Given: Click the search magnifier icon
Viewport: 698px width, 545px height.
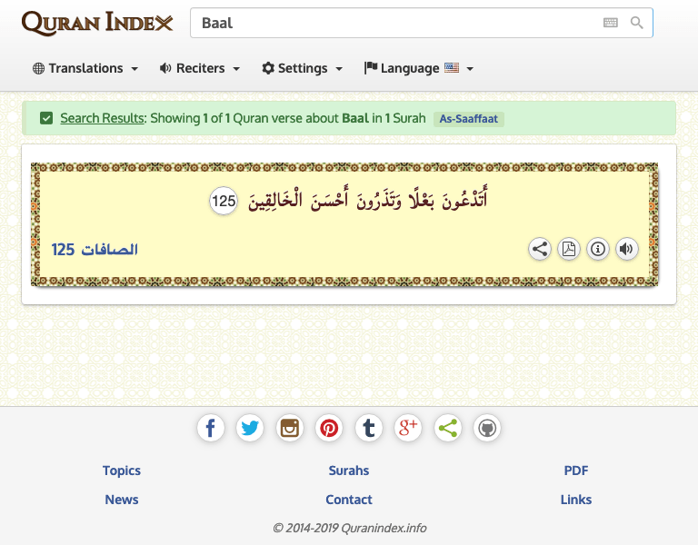Looking at the screenshot, I should coord(636,23).
